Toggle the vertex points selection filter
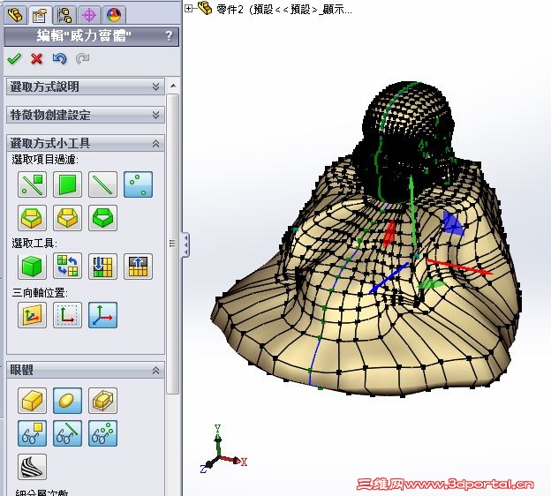This screenshot has width=551, height=496. coord(138,184)
